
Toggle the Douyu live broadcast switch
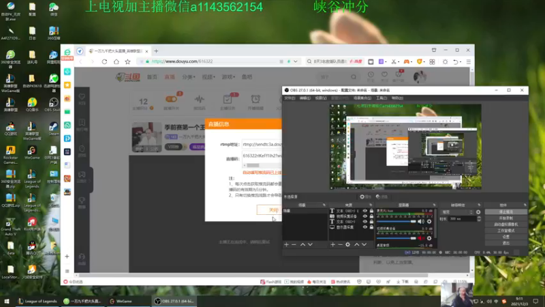172,99
